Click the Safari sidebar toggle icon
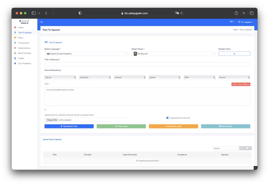The image size is (269, 185). point(34,13)
